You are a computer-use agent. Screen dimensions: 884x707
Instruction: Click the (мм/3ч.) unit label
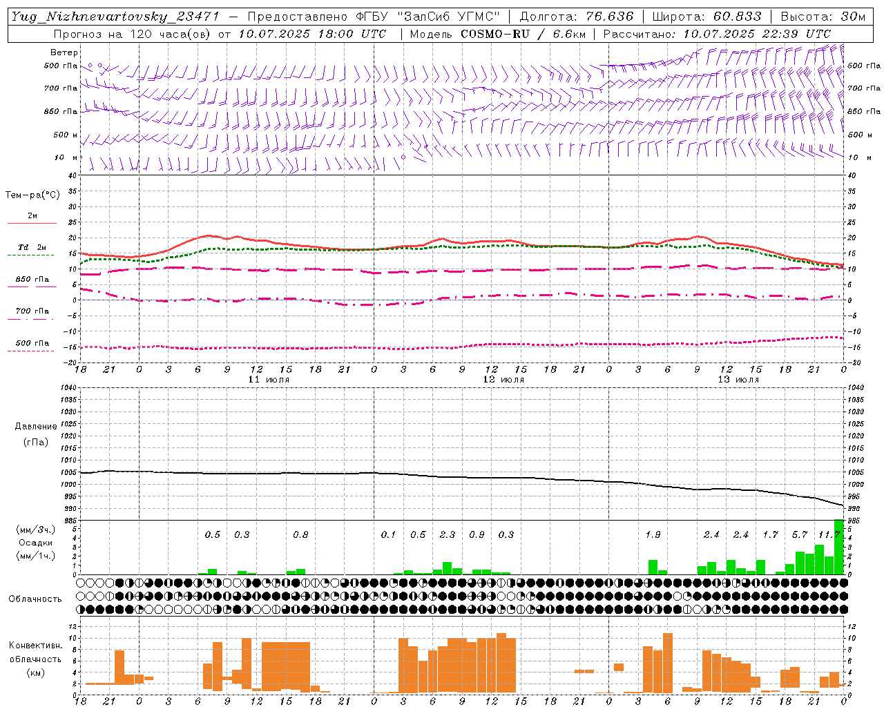point(35,530)
